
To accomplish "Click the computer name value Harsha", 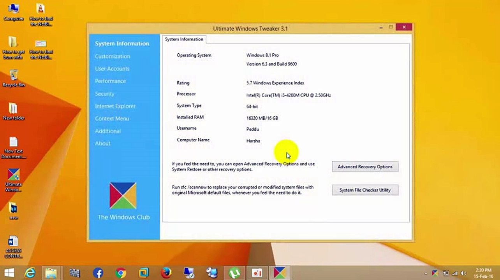I will click(253, 141).
